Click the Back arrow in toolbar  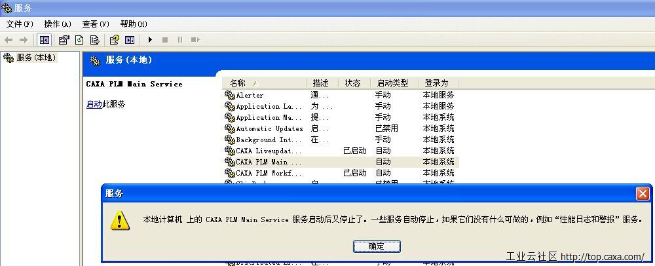(9, 40)
